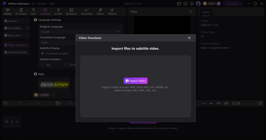Viewport: 266px width, 140px height.
Task: Open Text-Based Editing in sidebar
Action: 17,52
